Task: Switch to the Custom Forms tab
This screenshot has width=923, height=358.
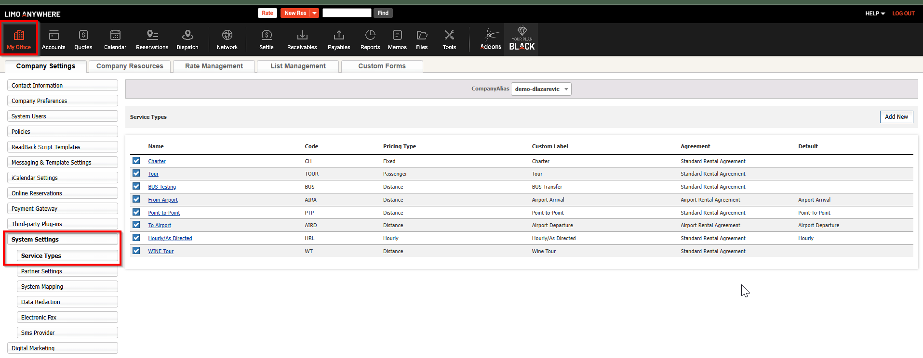Action: click(382, 66)
